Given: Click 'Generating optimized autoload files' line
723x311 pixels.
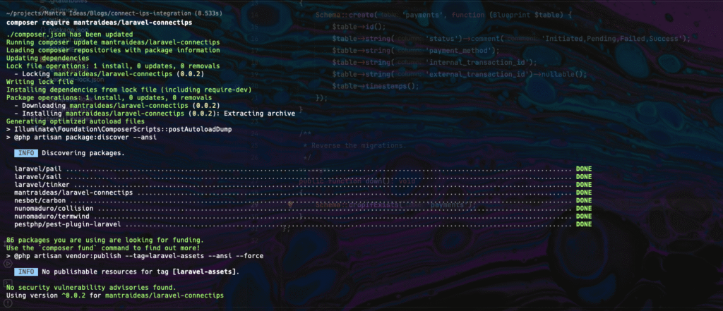Looking at the screenshot, I should click(76, 121).
